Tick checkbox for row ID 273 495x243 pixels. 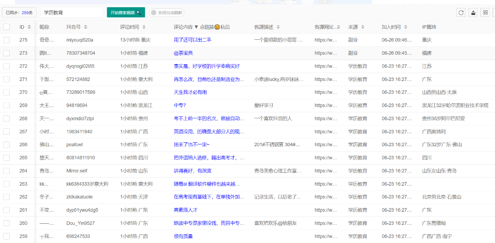pyautogui.click(x=6, y=53)
